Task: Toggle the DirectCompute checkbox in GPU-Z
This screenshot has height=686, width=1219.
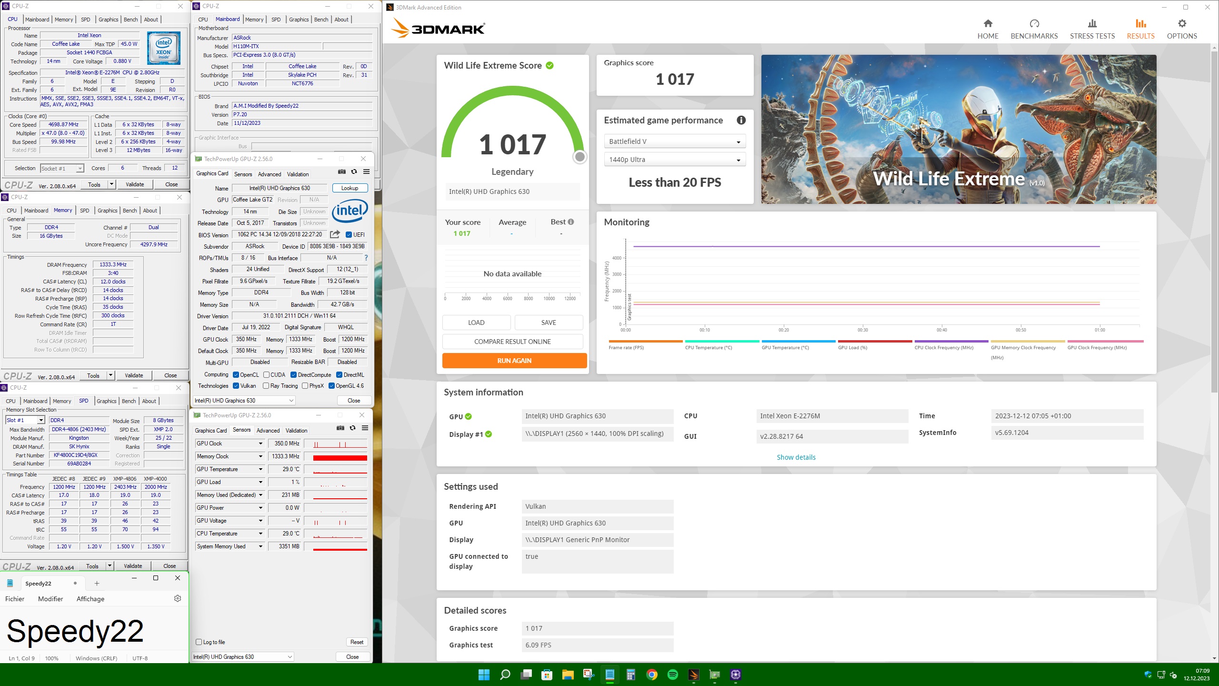Action: pyautogui.click(x=293, y=375)
